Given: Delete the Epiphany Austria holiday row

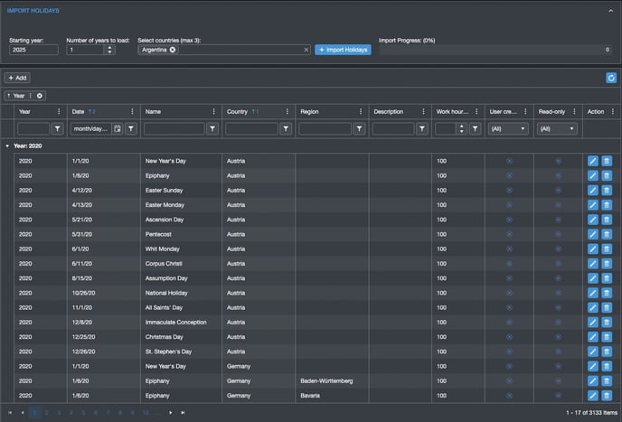Looking at the screenshot, I should point(607,175).
